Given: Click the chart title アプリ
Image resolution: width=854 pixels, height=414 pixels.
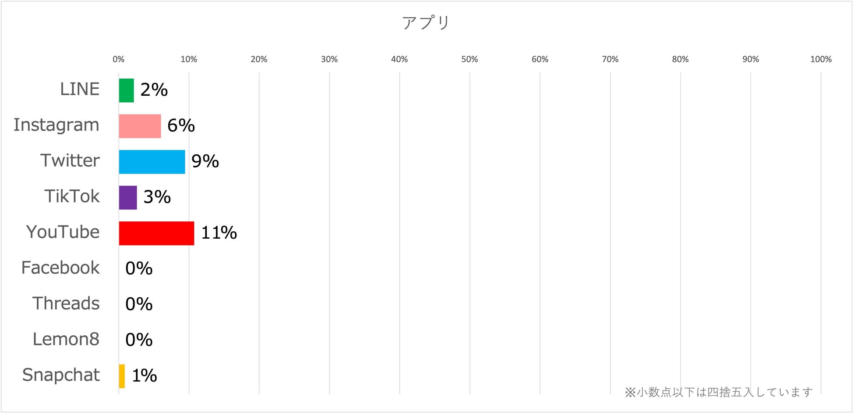Looking at the screenshot, I should tap(426, 23).
